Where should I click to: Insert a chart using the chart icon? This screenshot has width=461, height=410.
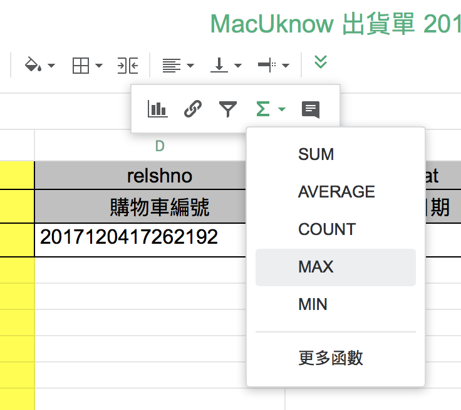pos(157,109)
